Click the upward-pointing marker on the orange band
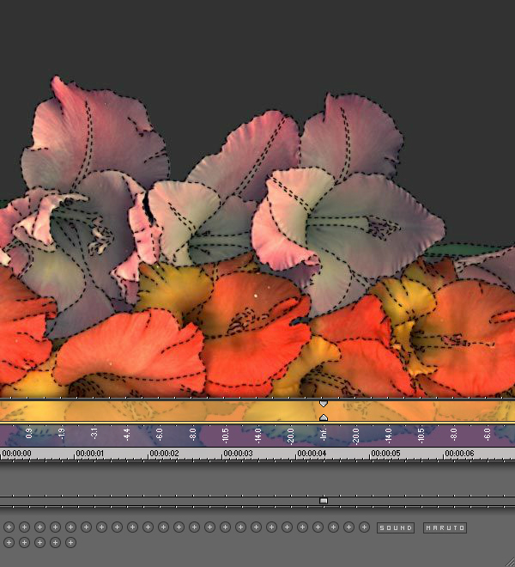This screenshot has height=567, width=515. [324, 418]
